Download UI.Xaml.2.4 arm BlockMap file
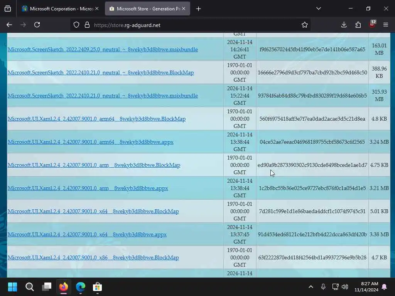 click(x=94, y=165)
